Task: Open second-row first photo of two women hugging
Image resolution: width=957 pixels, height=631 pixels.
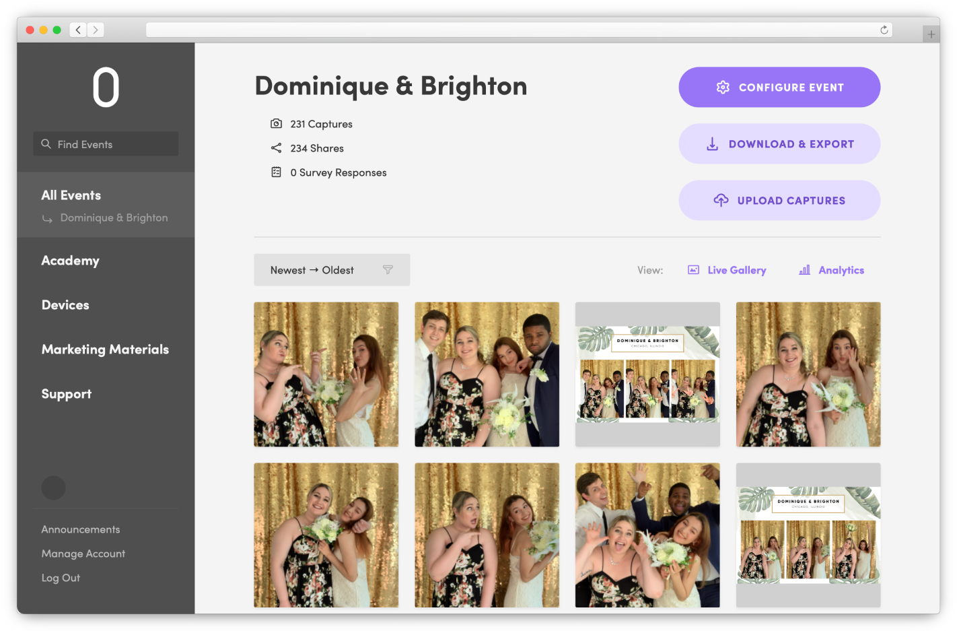Action: (x=326, y=535)
